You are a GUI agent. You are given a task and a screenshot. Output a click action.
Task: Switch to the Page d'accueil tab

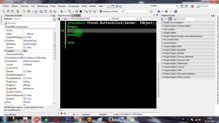point(64,15)
